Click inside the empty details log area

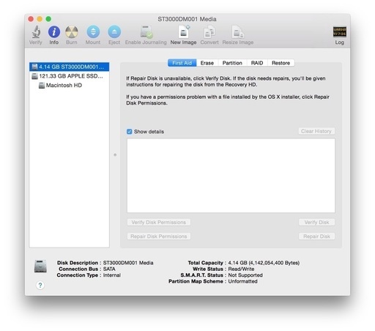coord(231,176)
